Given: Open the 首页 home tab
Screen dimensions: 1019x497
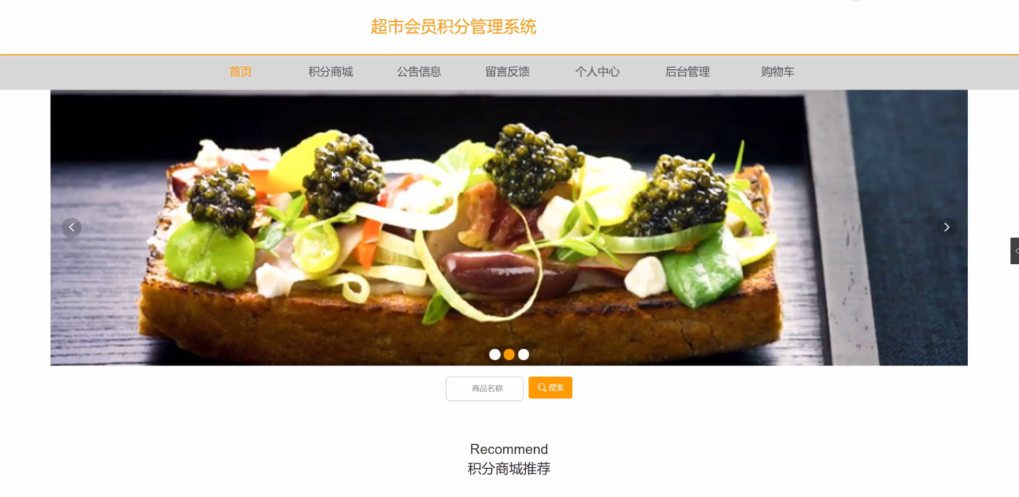Looking at the screenshot, I should tap(240, 71).
